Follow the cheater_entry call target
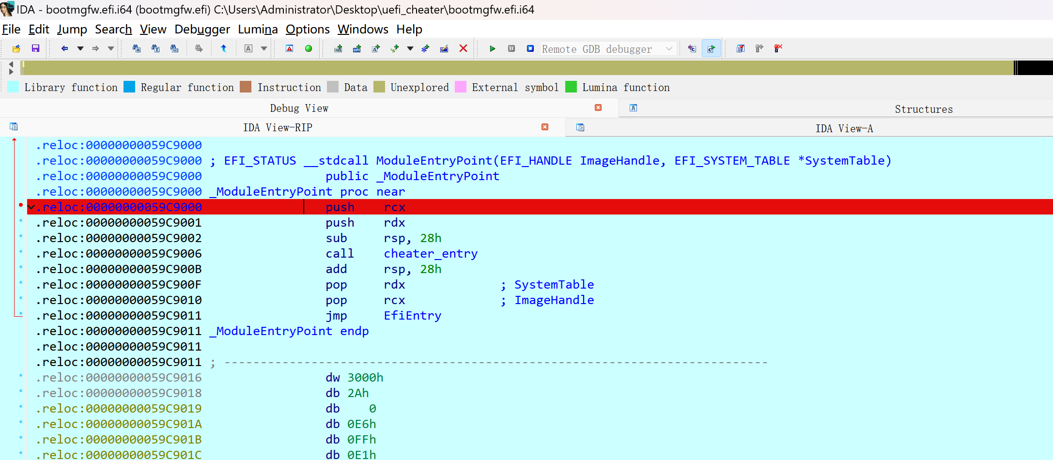This screenshot has height=460, width=1053. (x=431, y=253)
